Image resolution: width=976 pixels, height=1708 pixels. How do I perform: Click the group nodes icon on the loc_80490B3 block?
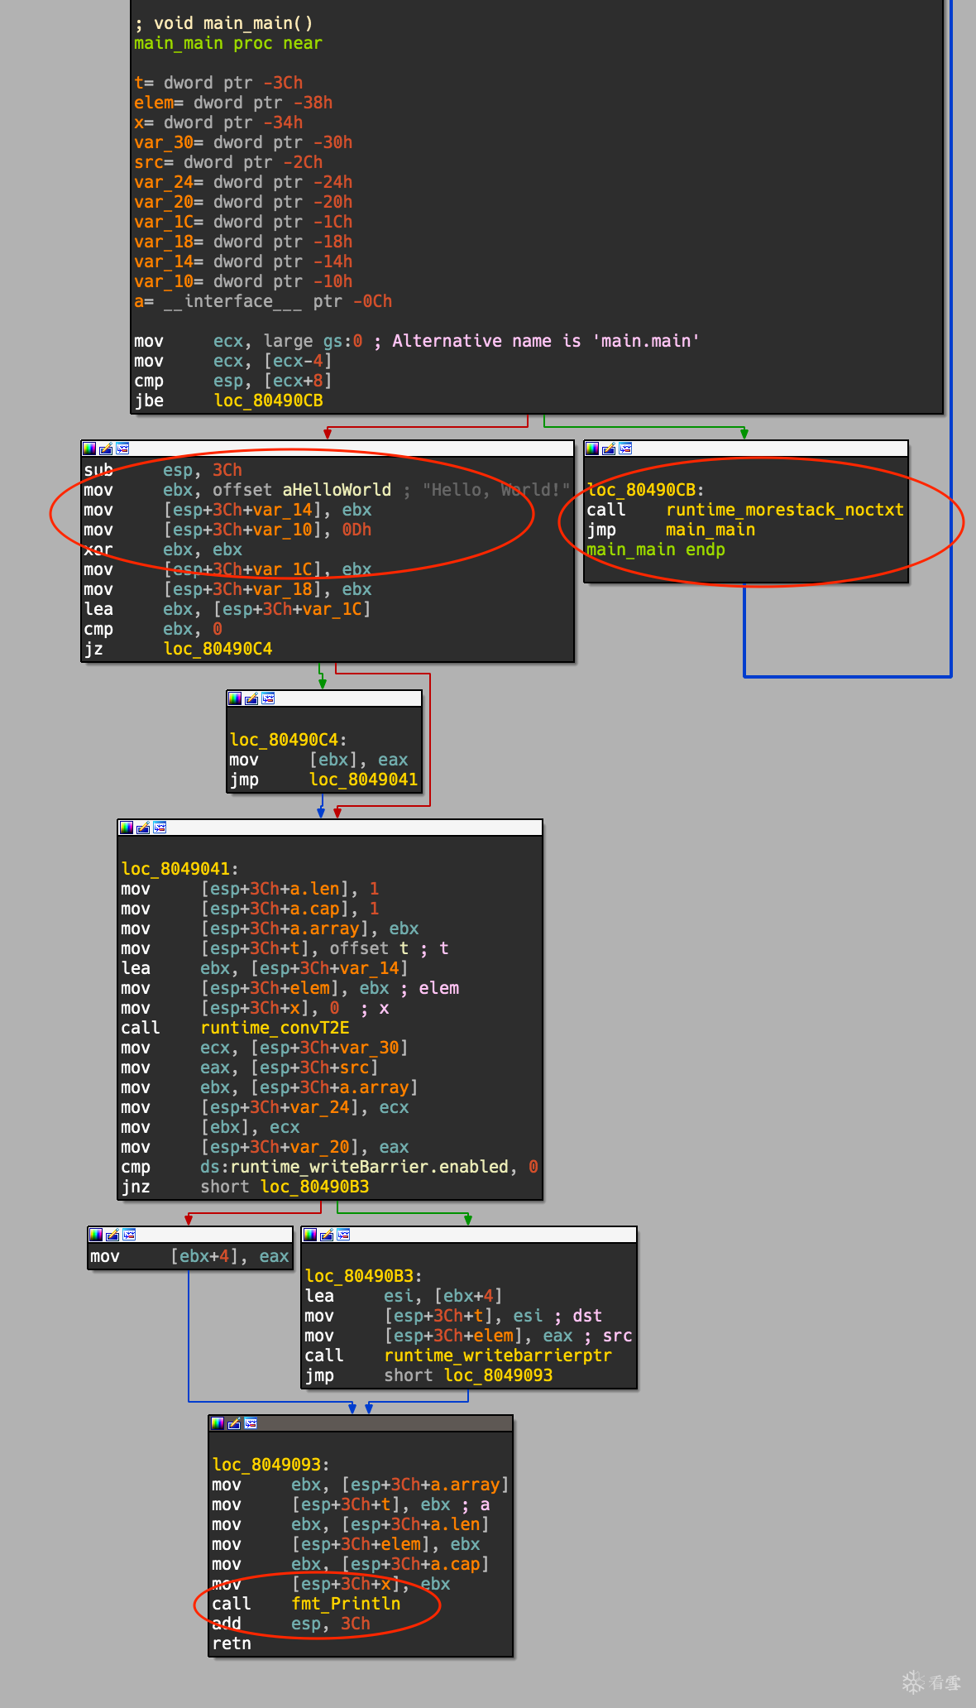343,1235
